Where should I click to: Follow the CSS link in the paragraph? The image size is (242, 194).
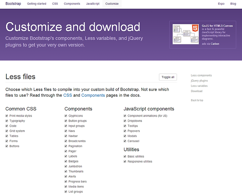point(68,95)
